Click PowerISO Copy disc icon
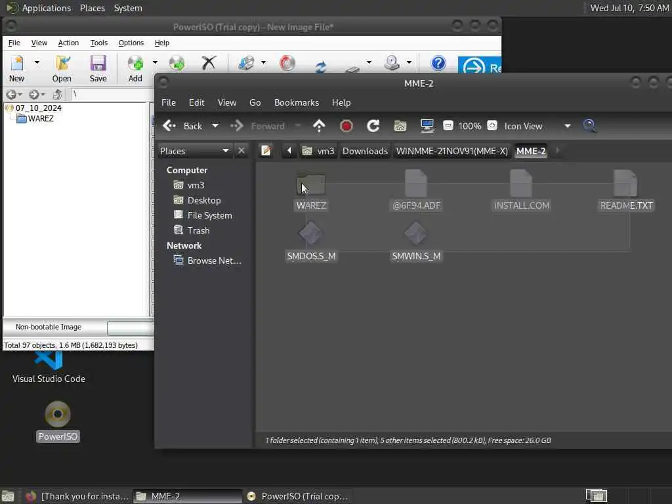 pyautogui.click(x=247, y=63)
